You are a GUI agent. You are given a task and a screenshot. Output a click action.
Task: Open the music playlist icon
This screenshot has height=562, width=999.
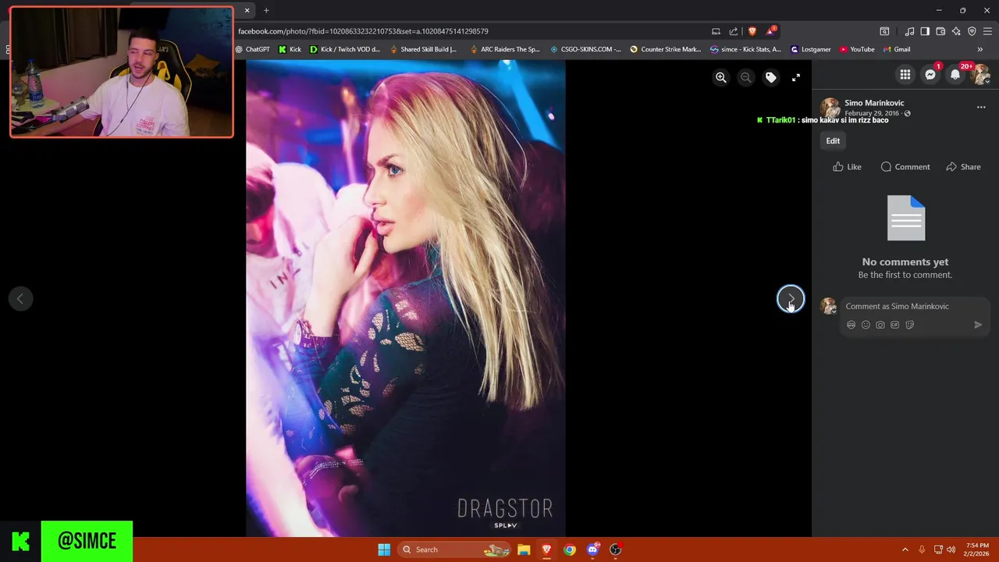[x=909, y=31]
